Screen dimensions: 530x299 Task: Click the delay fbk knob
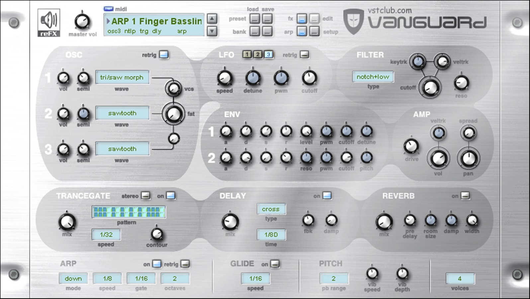[x=308, y=220]
